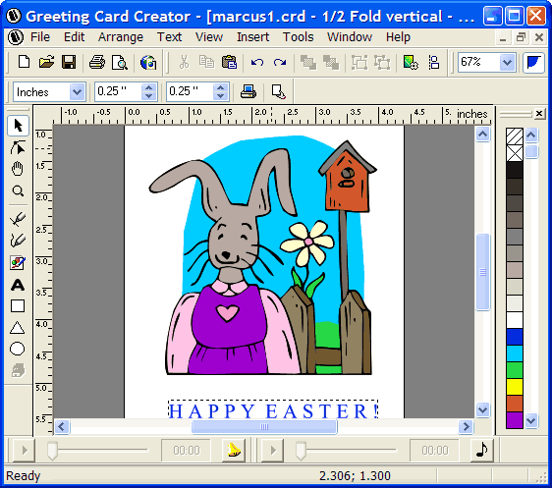Toggle the music note sound button
This screenshot has width=552, height=488.
482,450
